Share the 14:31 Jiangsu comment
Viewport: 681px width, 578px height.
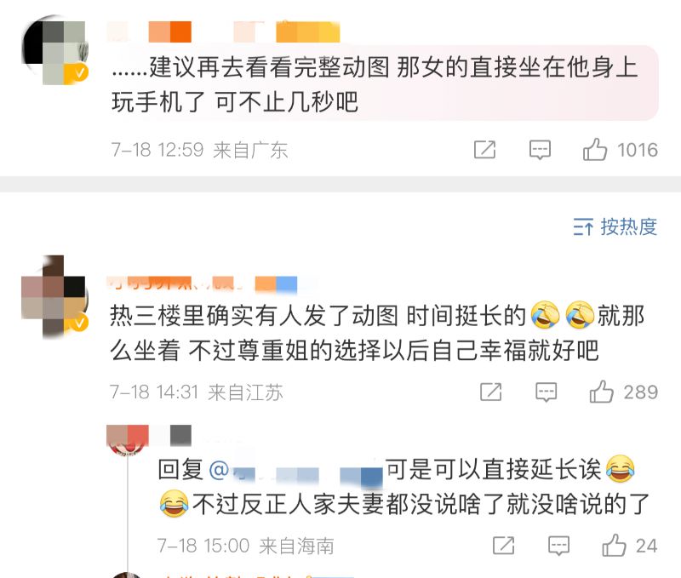pos(491,392)
